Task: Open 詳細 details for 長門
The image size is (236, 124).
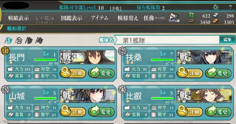Action: (x=73, y=73)
